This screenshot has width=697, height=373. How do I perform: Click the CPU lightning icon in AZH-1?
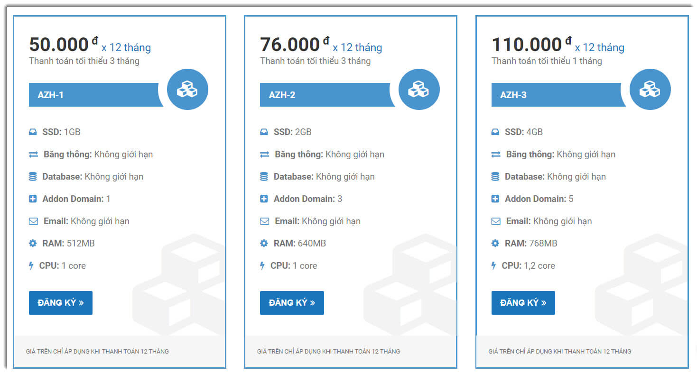click(31, 266)
